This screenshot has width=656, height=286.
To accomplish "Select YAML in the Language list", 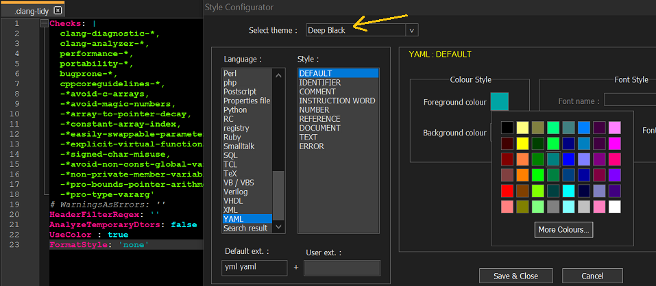I will tap(247, 219).
